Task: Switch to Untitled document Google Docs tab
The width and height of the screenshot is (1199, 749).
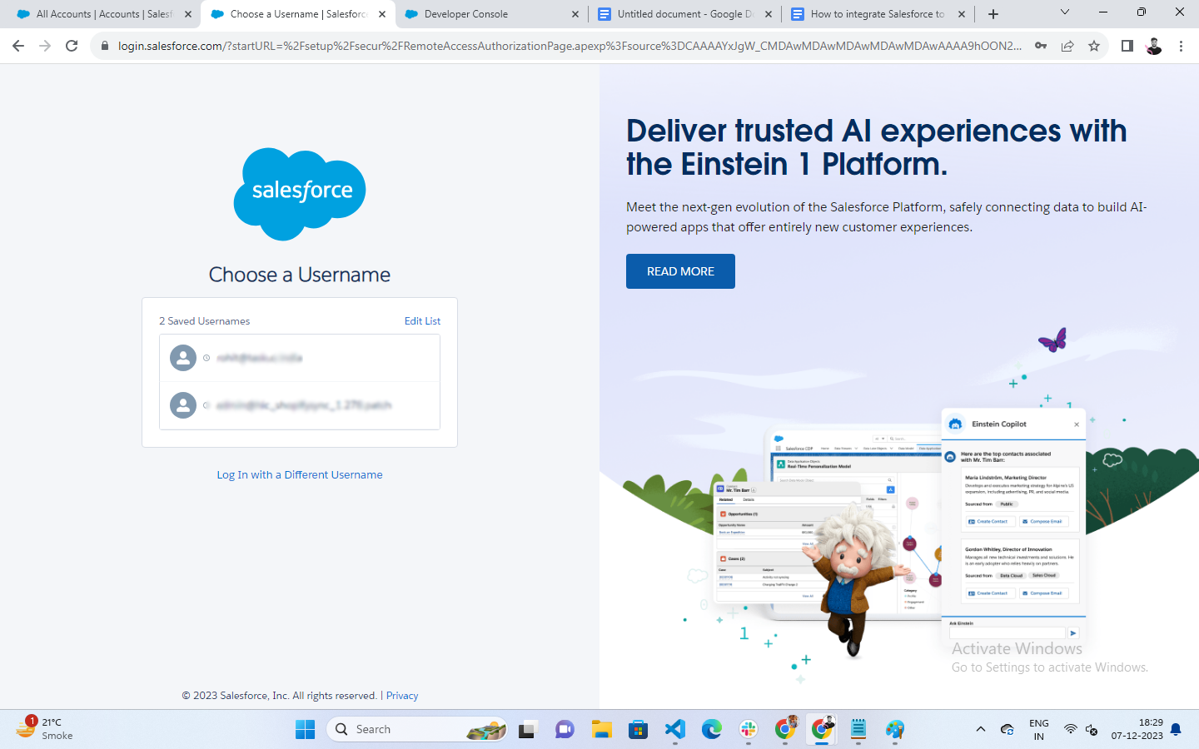Action: click(x=684, y=14)
